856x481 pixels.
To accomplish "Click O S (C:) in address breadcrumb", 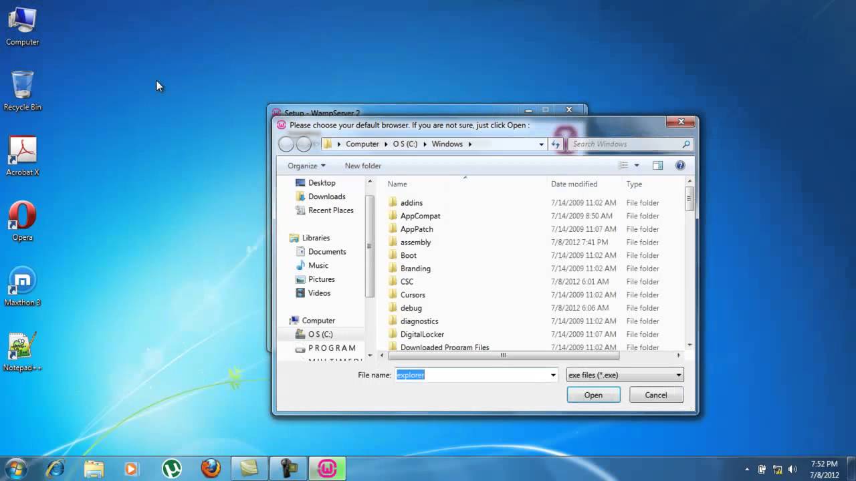I will tap(405, 144).
